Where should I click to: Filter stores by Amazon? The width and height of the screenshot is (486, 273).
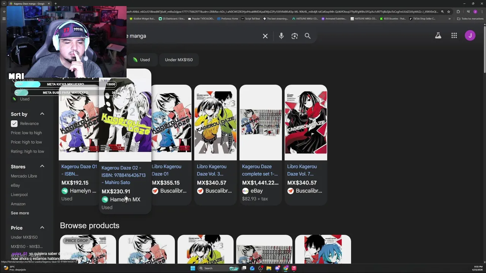click(x=18, y=204)
